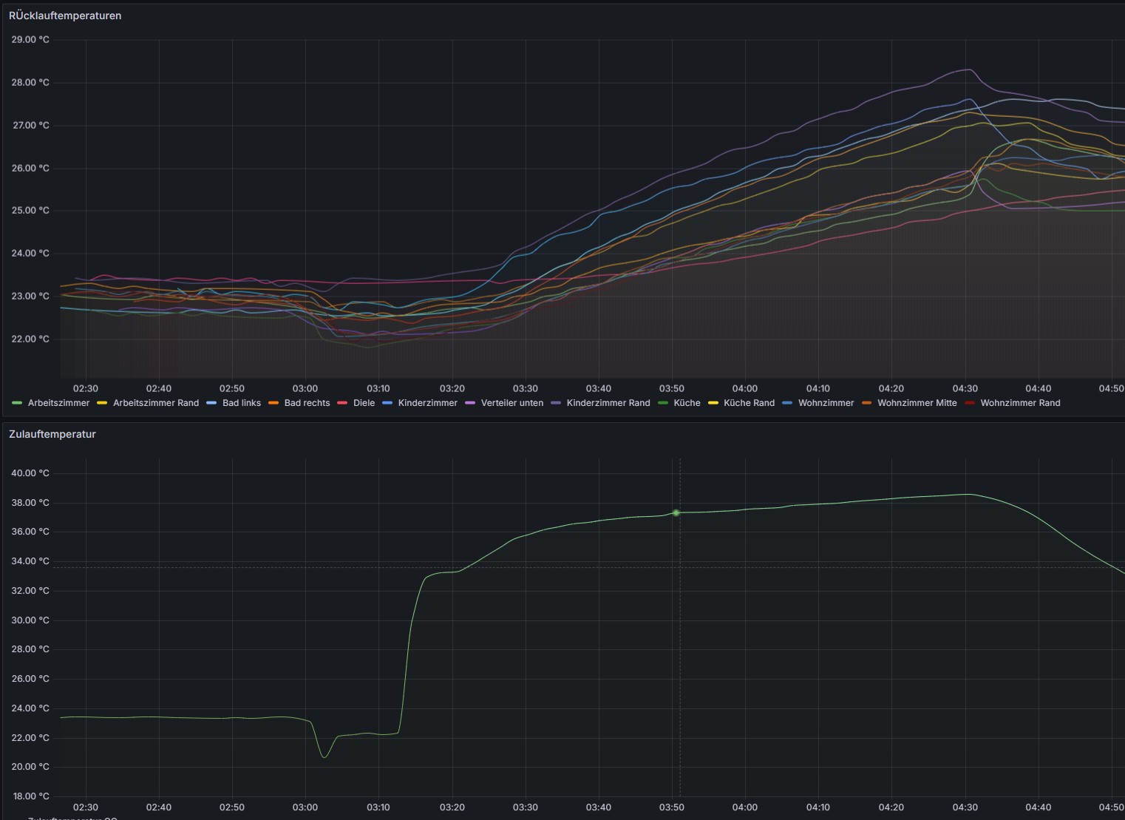Screen dimensions: 1125x820
Task: Open the green Küche series color swatch
Action: click(663, 403)
